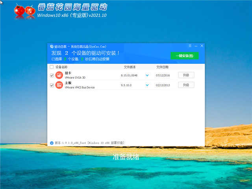The width and height of the screenshot is (252, 189).
Task: Click the 设备名称 column header
Action: point(61,67)
